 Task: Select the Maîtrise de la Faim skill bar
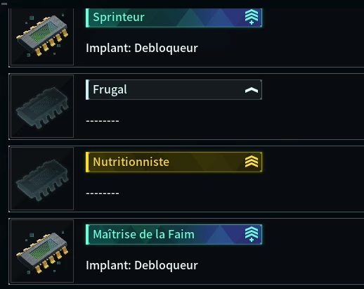pos(174,234)
